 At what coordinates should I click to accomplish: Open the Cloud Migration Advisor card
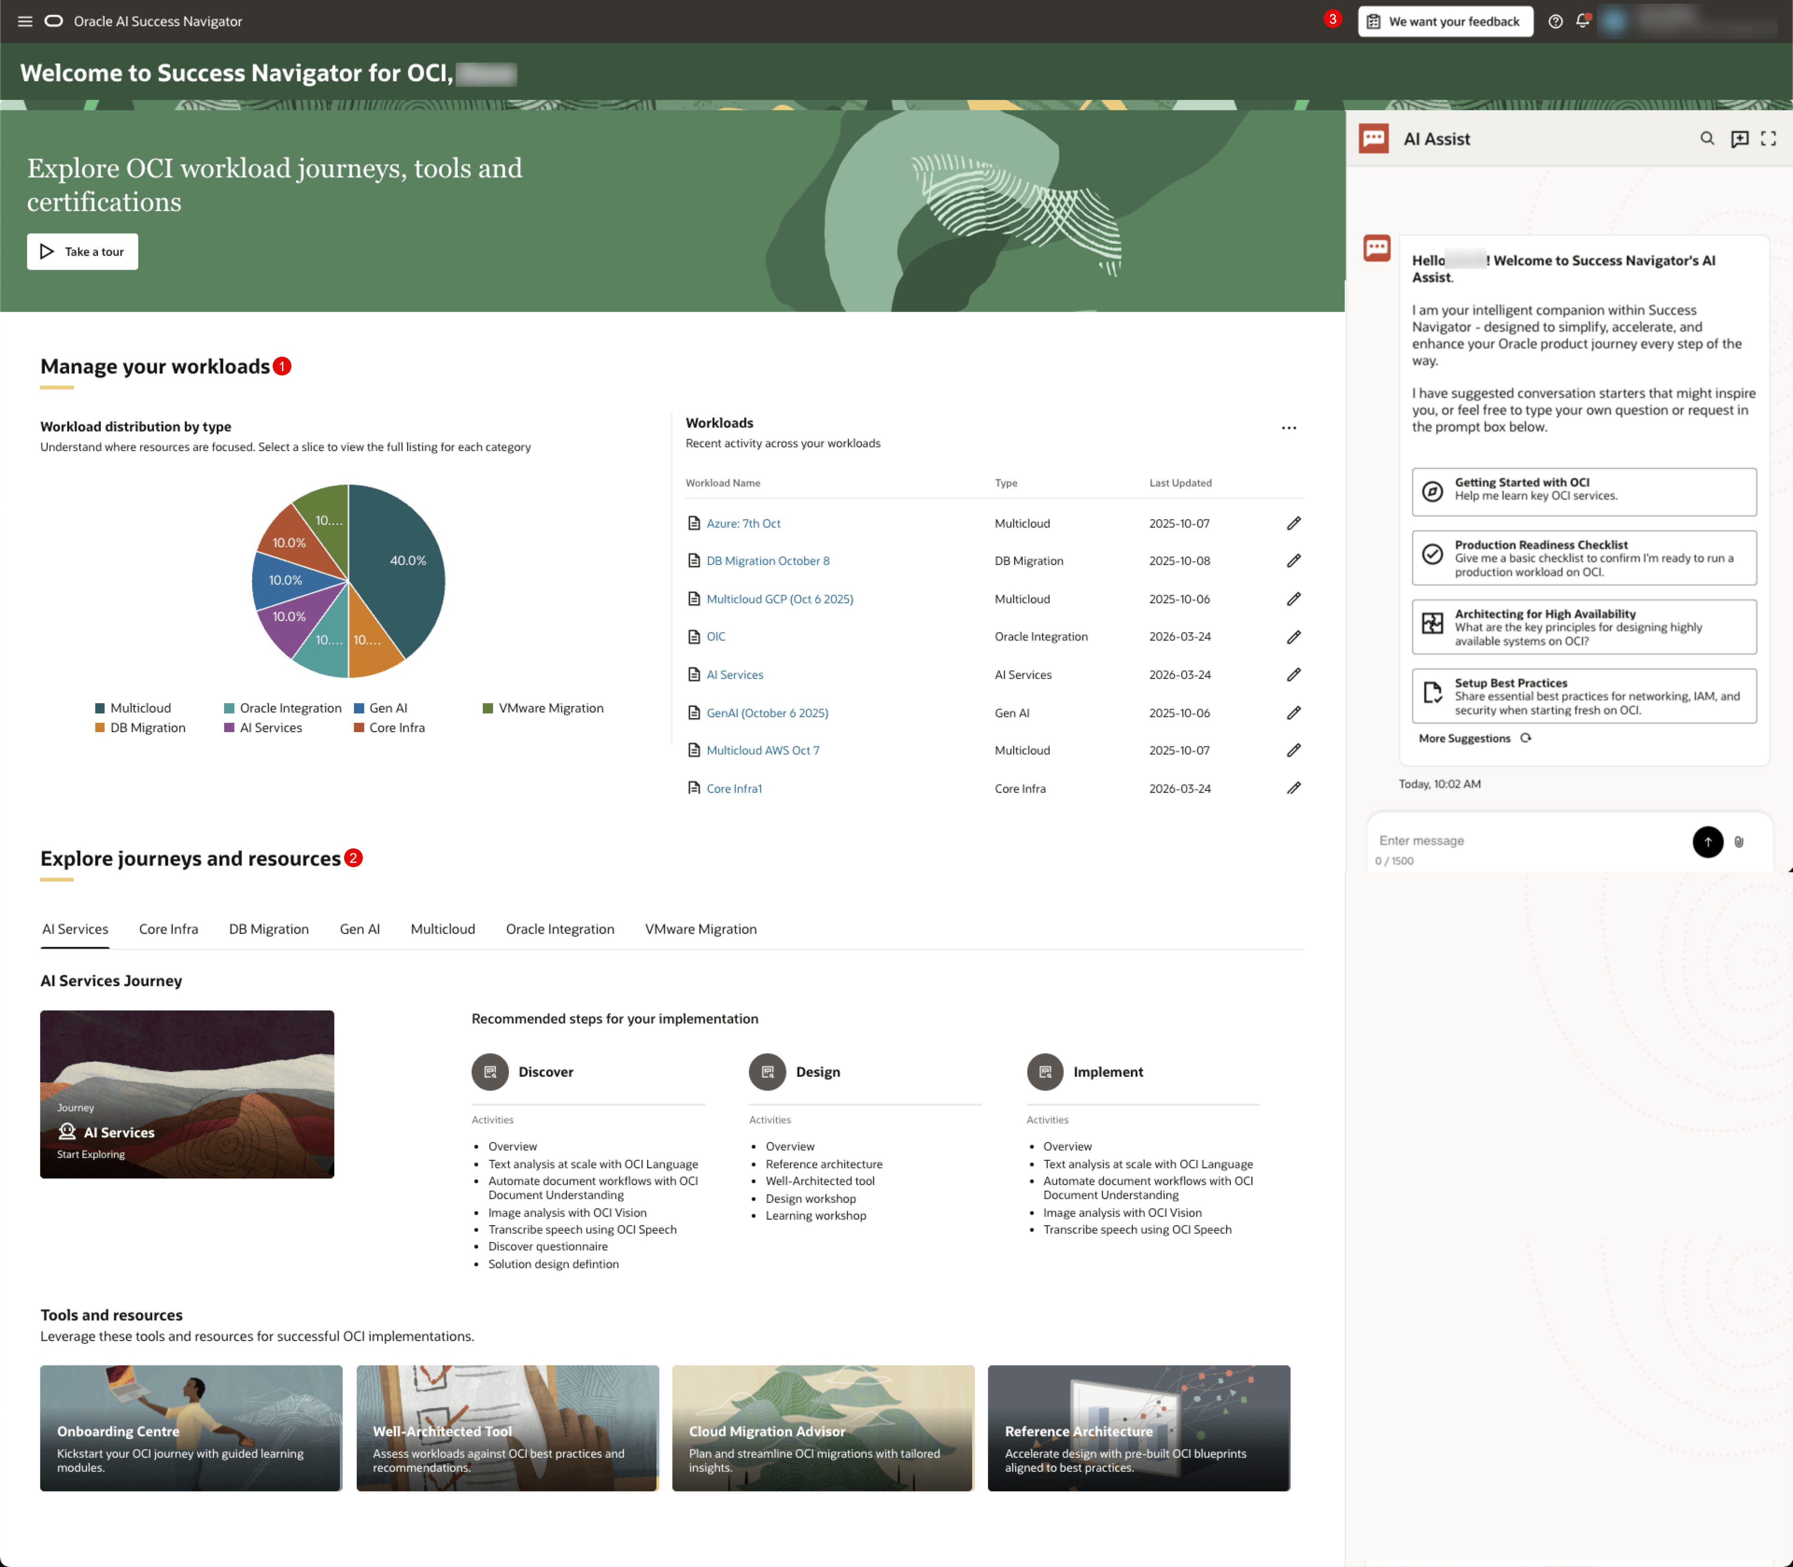coord(823,1427)
